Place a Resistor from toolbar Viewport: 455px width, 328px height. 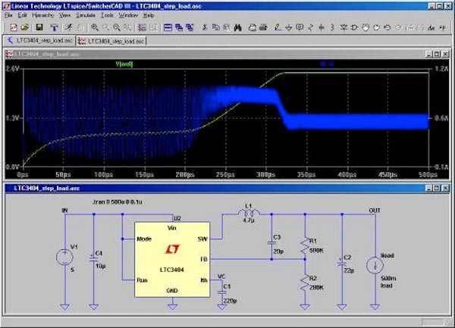click(x=310, y=27)
